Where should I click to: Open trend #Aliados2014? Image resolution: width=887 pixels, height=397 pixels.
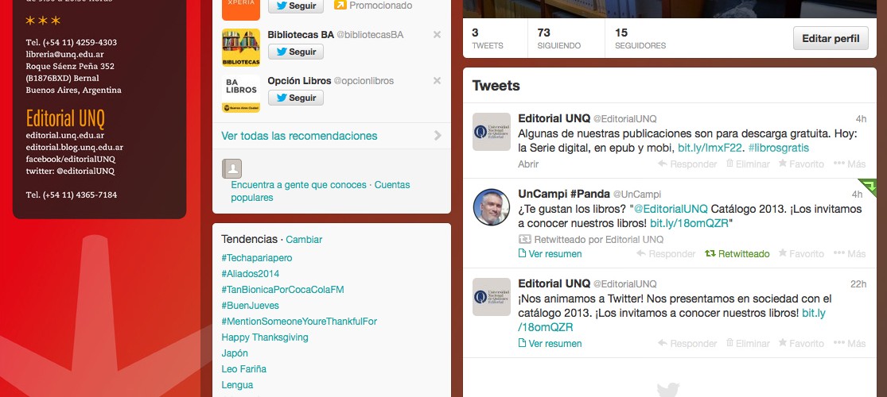(250, 274)
